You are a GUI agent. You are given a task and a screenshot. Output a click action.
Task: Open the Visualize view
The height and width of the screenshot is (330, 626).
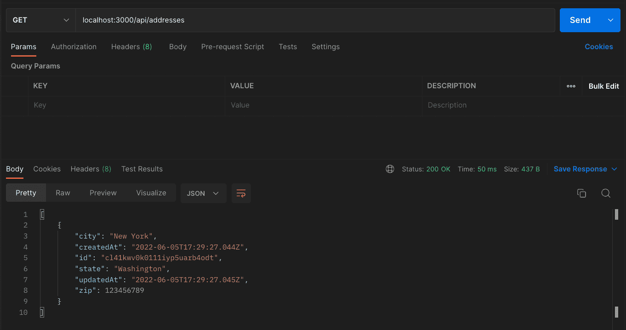click(x=151, y=193)
